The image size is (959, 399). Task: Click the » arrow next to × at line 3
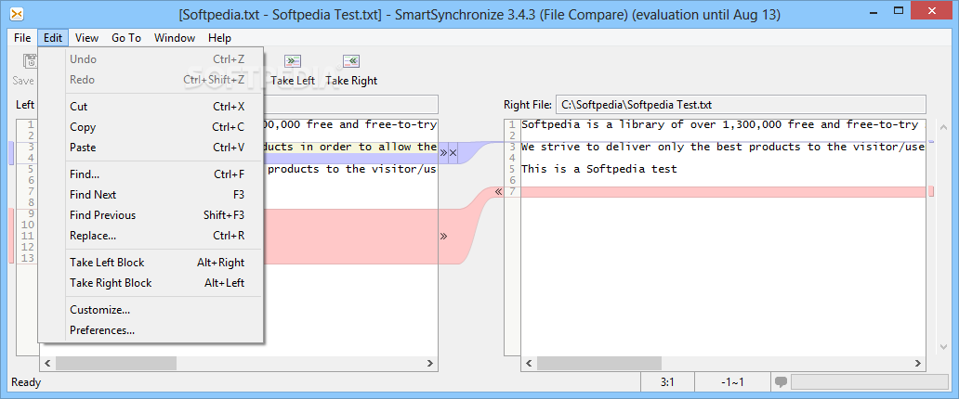443,153
